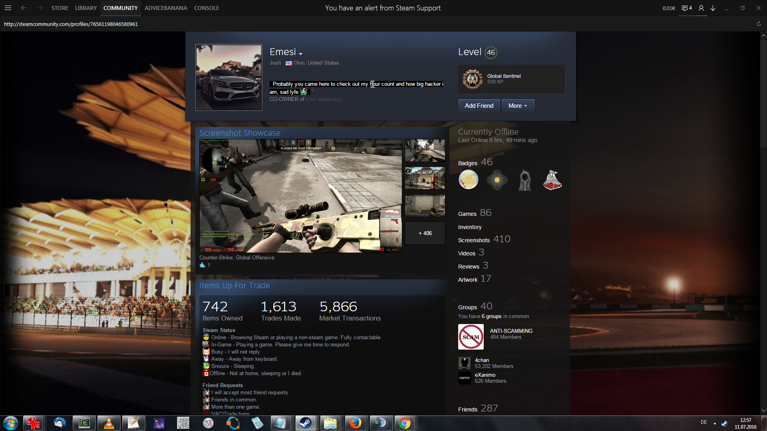The height and width of the screenshot is (431, 767).
Task: Open the + 406 screenshots thumbnail
Action: pyautogui.click(x=425, y=233)
